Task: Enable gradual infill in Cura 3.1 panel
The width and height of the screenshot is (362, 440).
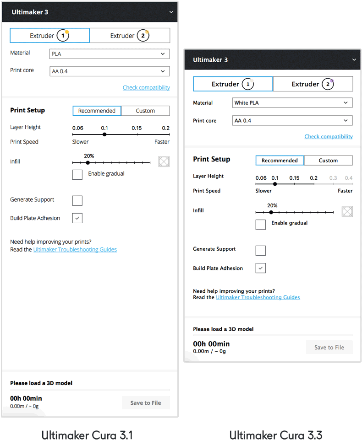Action: (77, 175)
